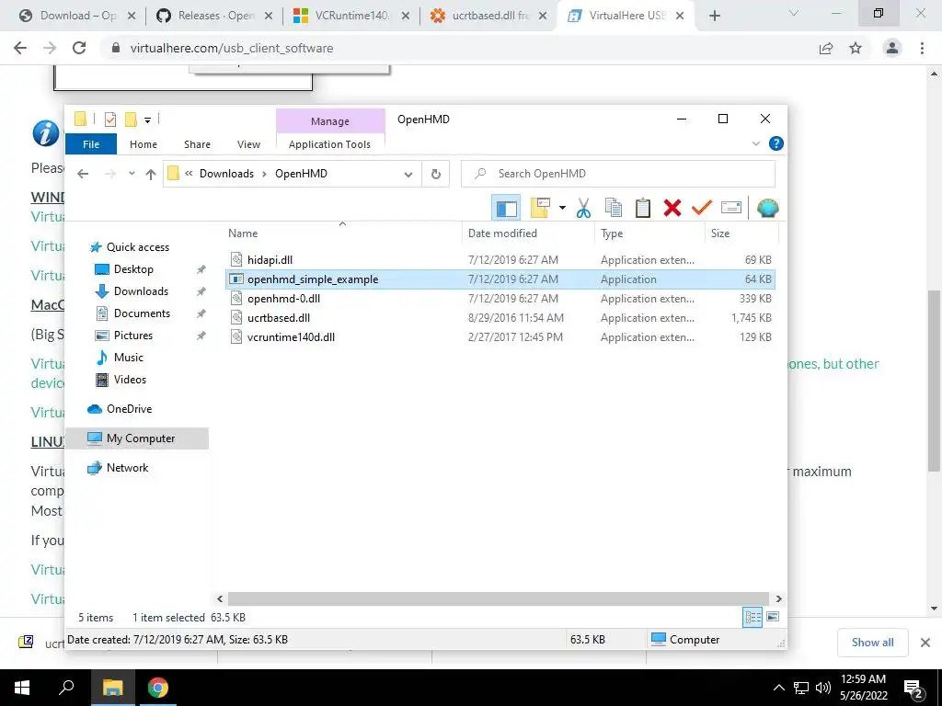The image size is (942, 706).
Task: Click the Explorer horizontal scrollbar
Action: pos(499,599)
